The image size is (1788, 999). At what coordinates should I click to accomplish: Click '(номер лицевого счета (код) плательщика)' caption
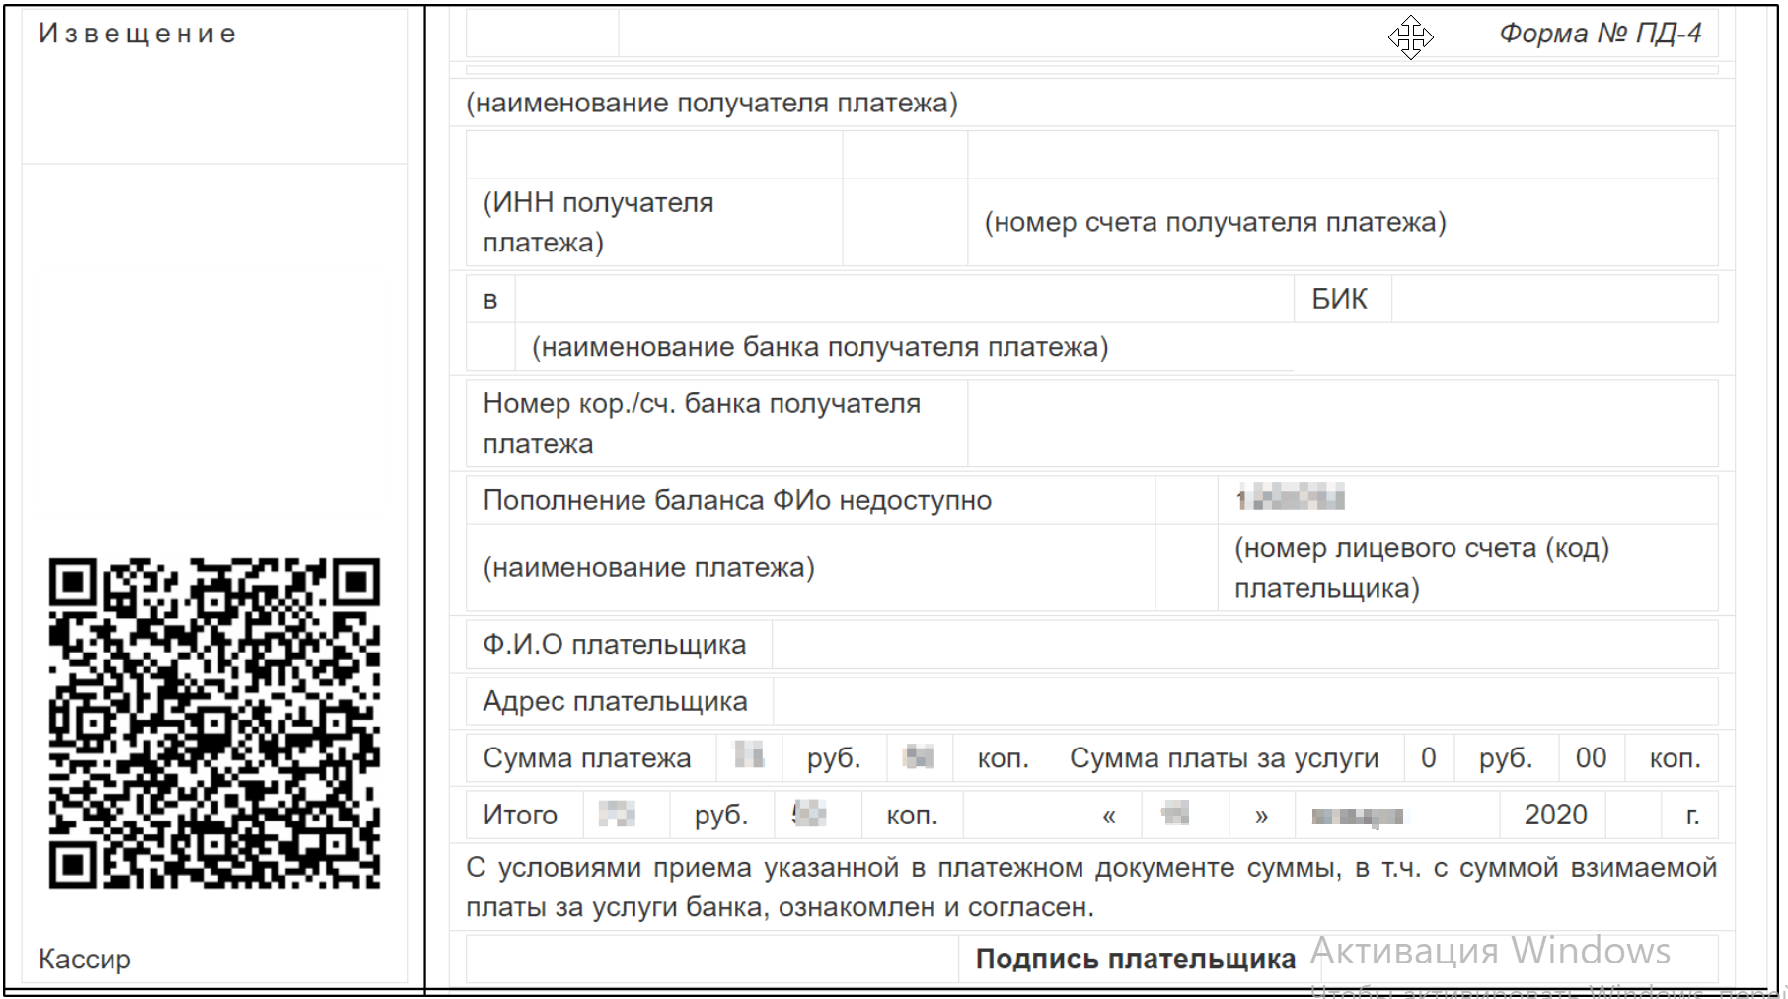pyautogui.click(x=1422, y=567)
